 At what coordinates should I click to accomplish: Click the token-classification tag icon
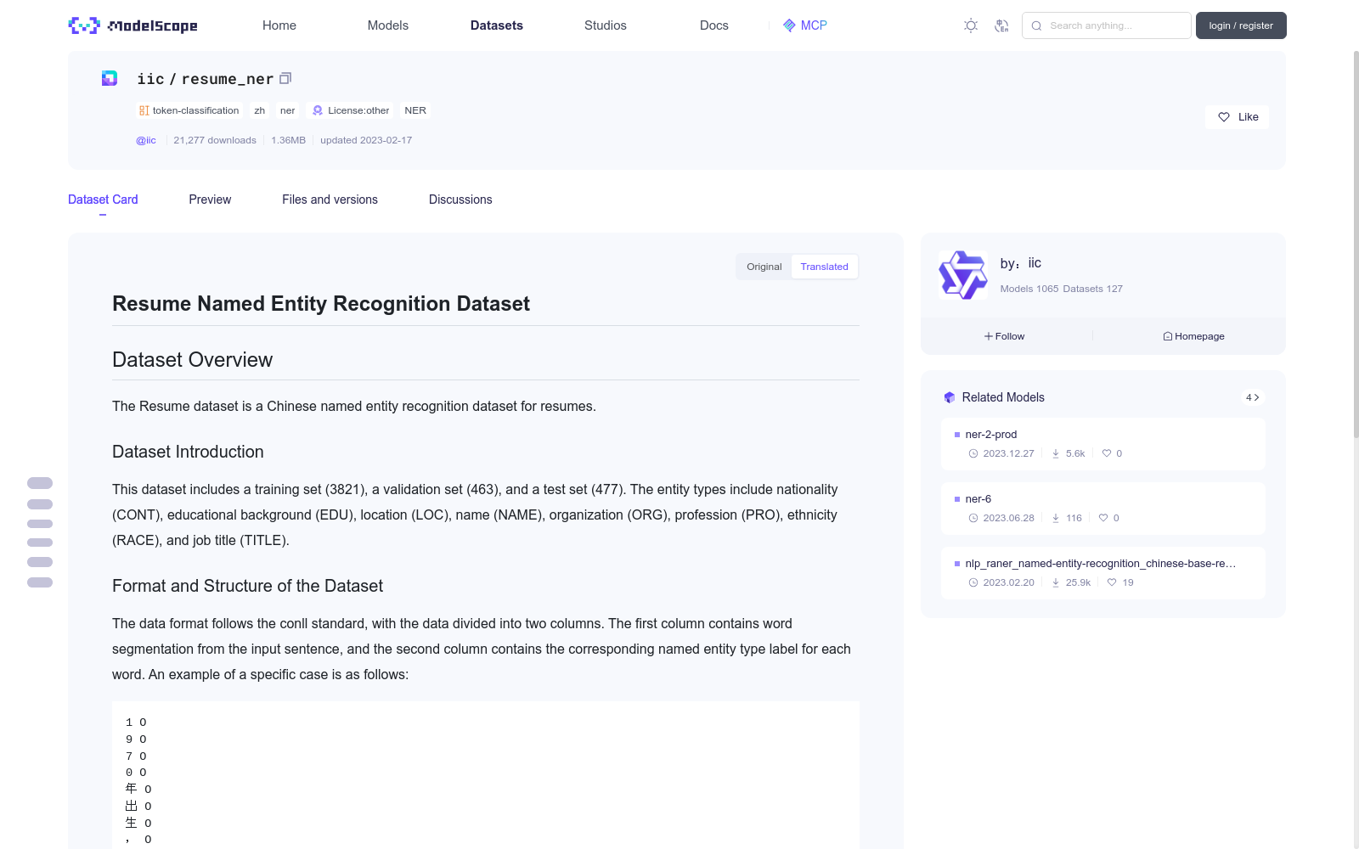(x=144, y=110)
